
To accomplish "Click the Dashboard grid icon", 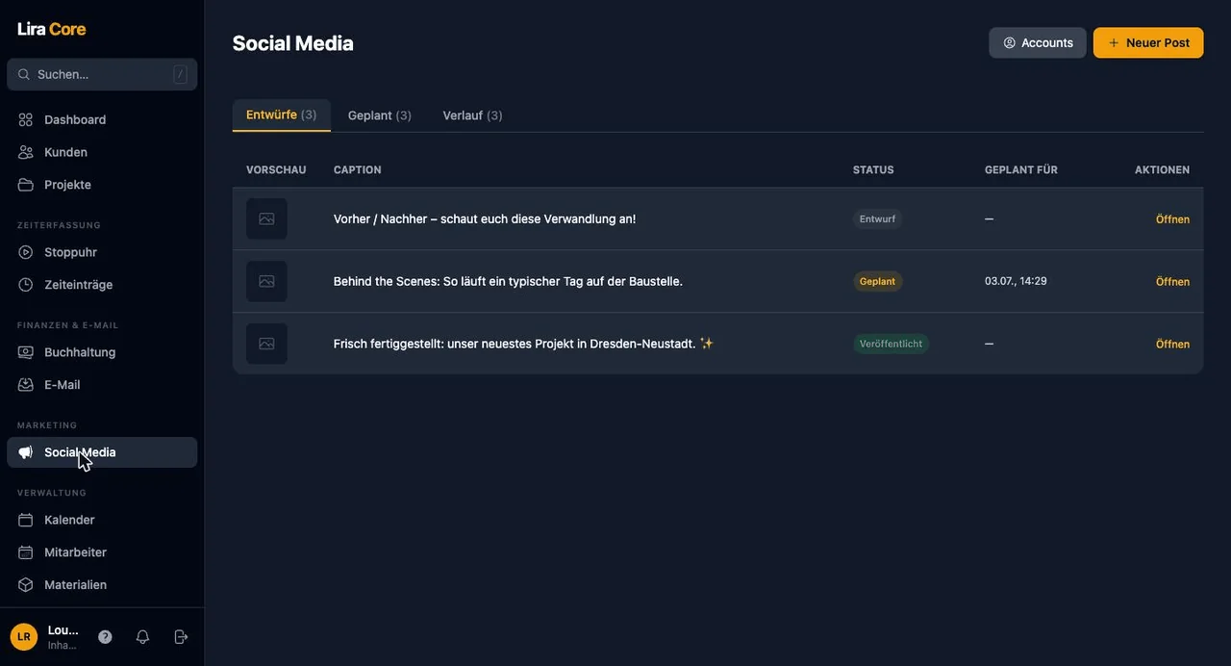I will coord(26,119).
